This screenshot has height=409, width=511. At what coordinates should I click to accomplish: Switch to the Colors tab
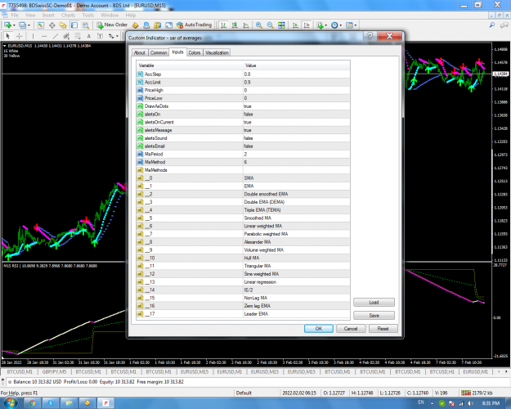coord(195,52)
